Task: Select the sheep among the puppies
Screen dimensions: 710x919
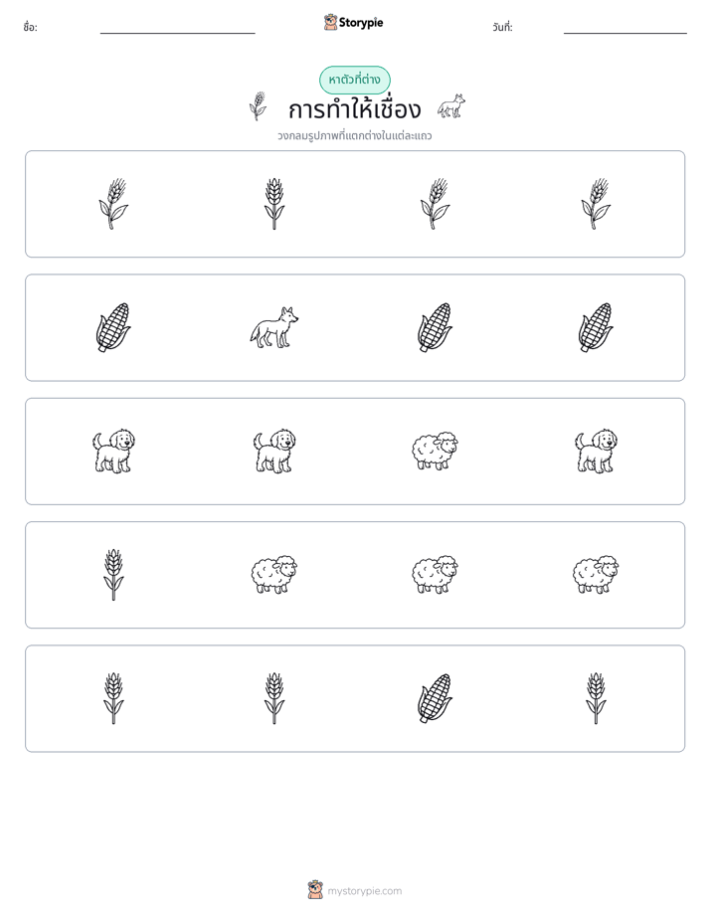Action: (x=435, y=451)
